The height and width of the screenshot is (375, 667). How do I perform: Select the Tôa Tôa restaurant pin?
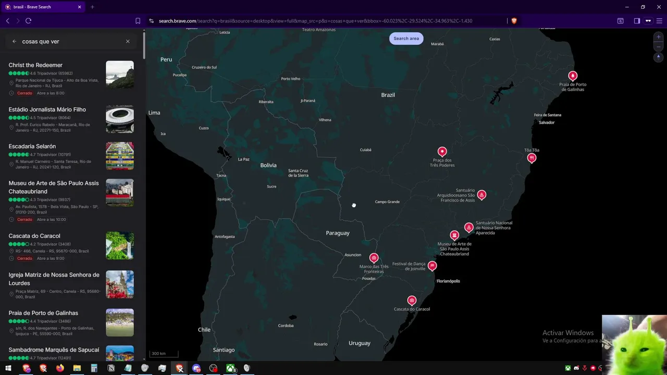click(532, 158)
